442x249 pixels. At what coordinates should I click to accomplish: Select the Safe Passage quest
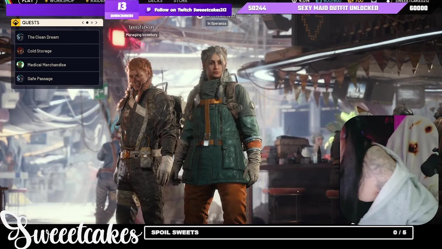coord(57,79)
